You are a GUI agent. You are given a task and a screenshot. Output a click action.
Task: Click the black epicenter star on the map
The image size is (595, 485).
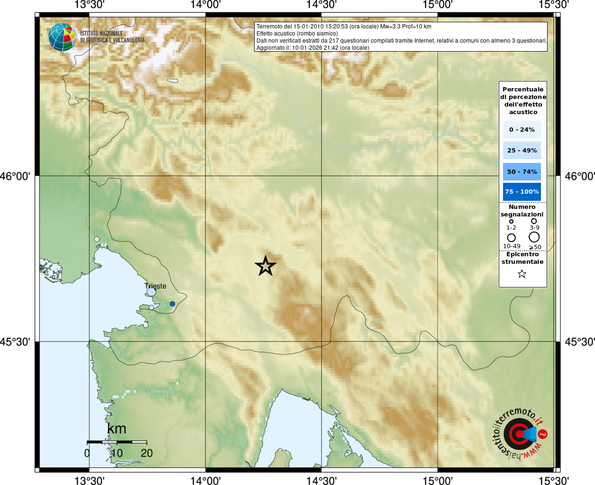(x=265, y=266)
